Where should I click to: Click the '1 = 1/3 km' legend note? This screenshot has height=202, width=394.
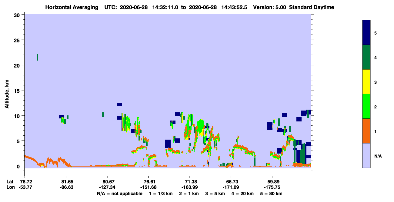coord(161,194)
